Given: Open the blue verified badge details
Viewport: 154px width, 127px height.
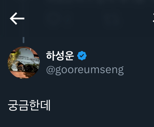Looking at the screenshot, I should 82,56.
